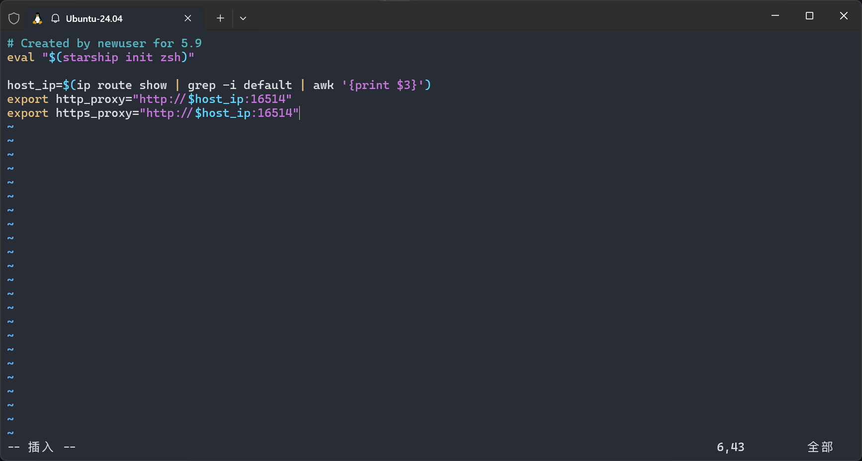Click the cursor position '6,43' in status line

coord(730,447)
